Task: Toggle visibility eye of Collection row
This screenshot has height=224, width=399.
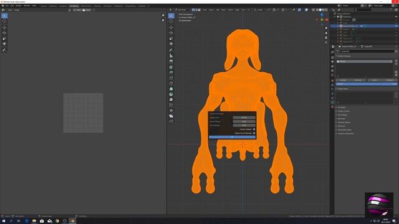Action: tap(396, 17)
